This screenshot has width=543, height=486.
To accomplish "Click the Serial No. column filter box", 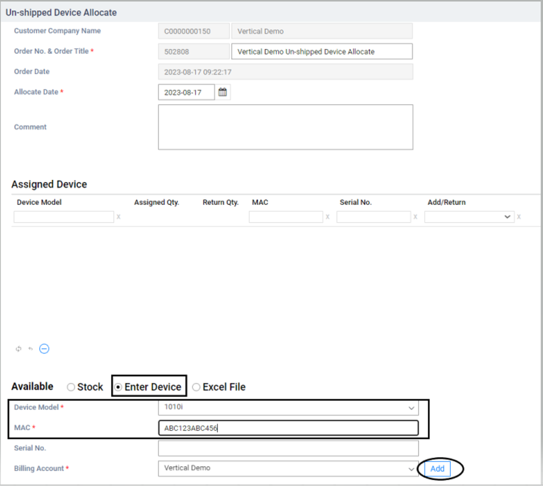I will tap(373, 217).
